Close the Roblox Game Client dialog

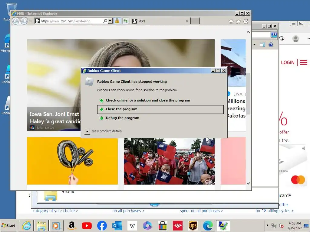(224, 71)
